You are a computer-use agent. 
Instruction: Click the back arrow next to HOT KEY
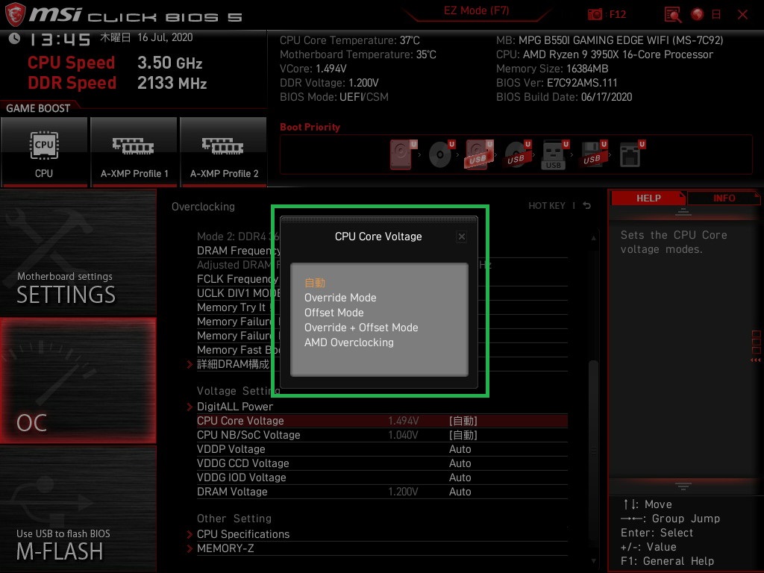586,206
